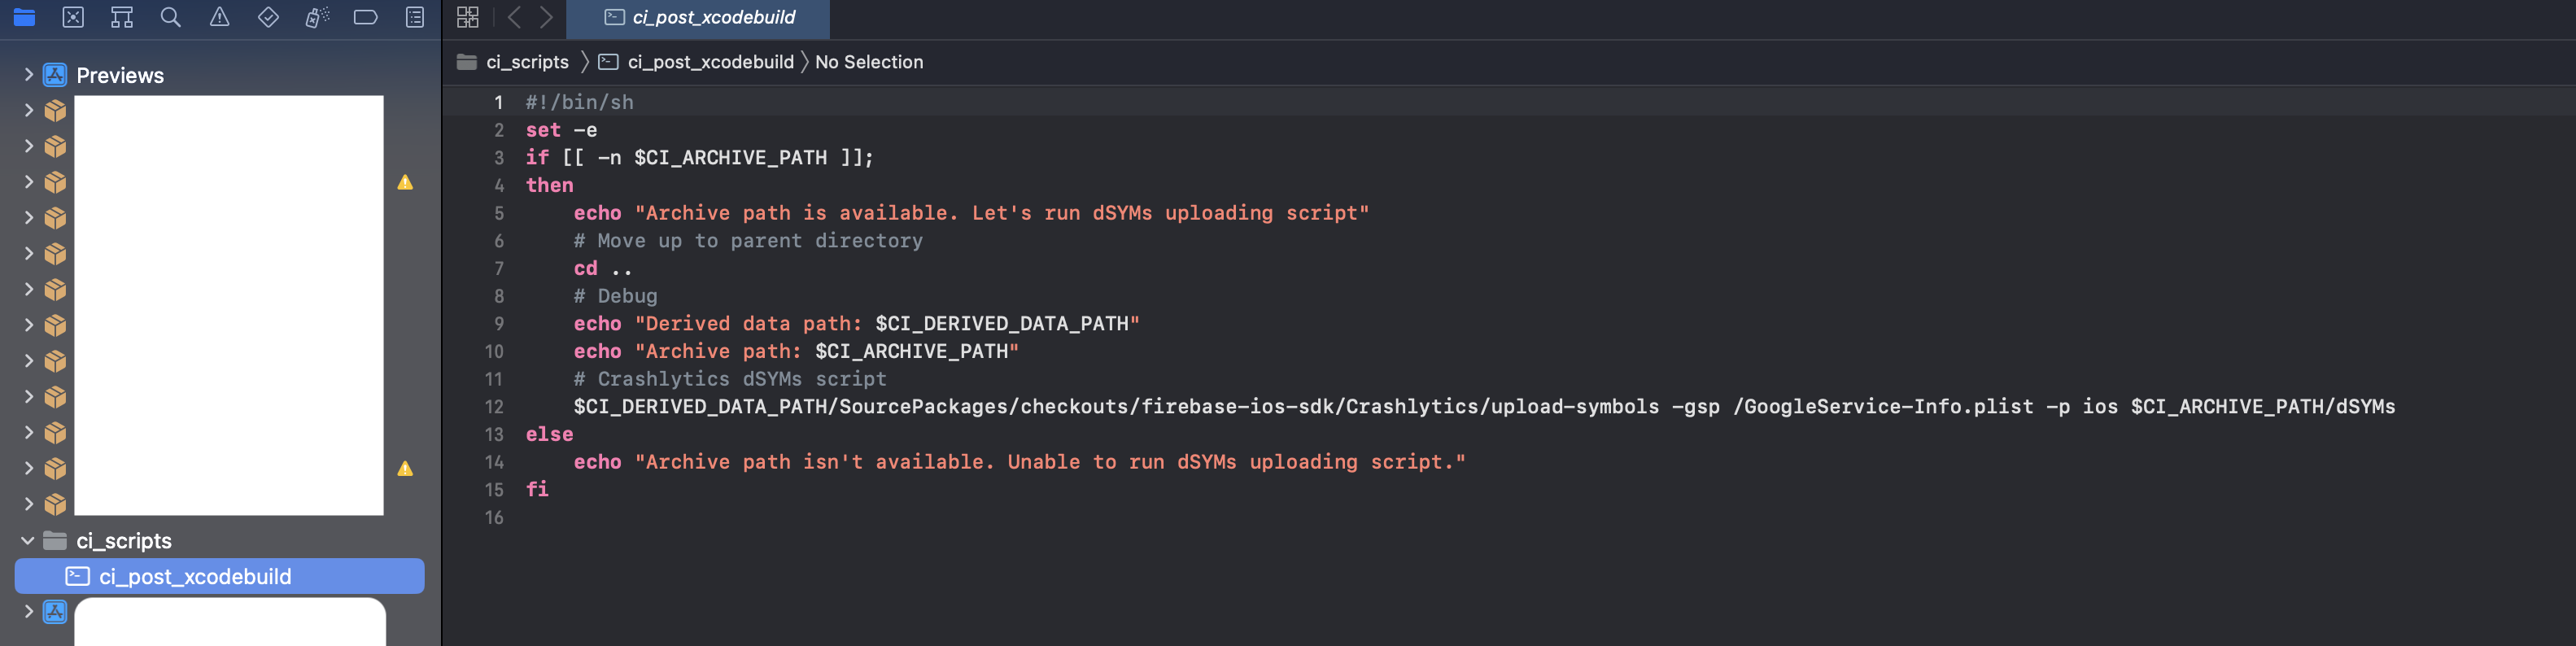The height and width of the screenshot is (646, 2576).
Task: Open the Source Control navigator
Action: (x=73, y=17)
